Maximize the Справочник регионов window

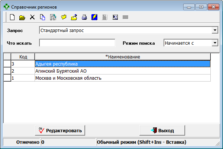201,7
